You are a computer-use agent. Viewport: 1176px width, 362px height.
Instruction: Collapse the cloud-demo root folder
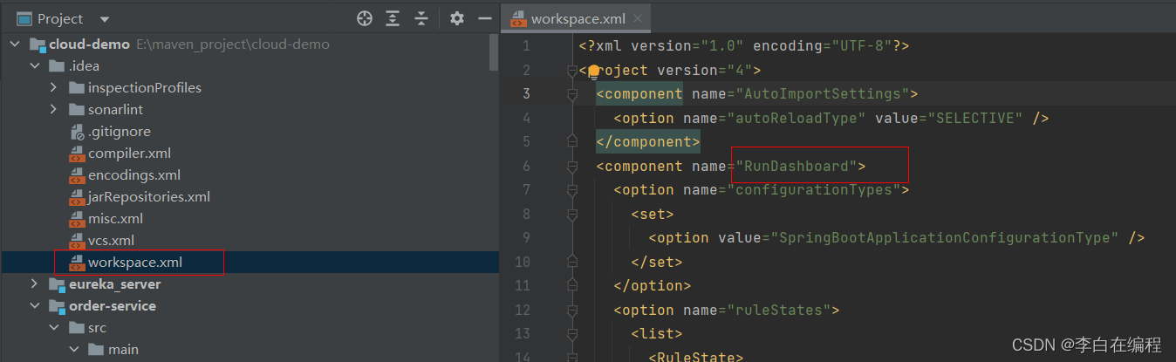(14, 44)
